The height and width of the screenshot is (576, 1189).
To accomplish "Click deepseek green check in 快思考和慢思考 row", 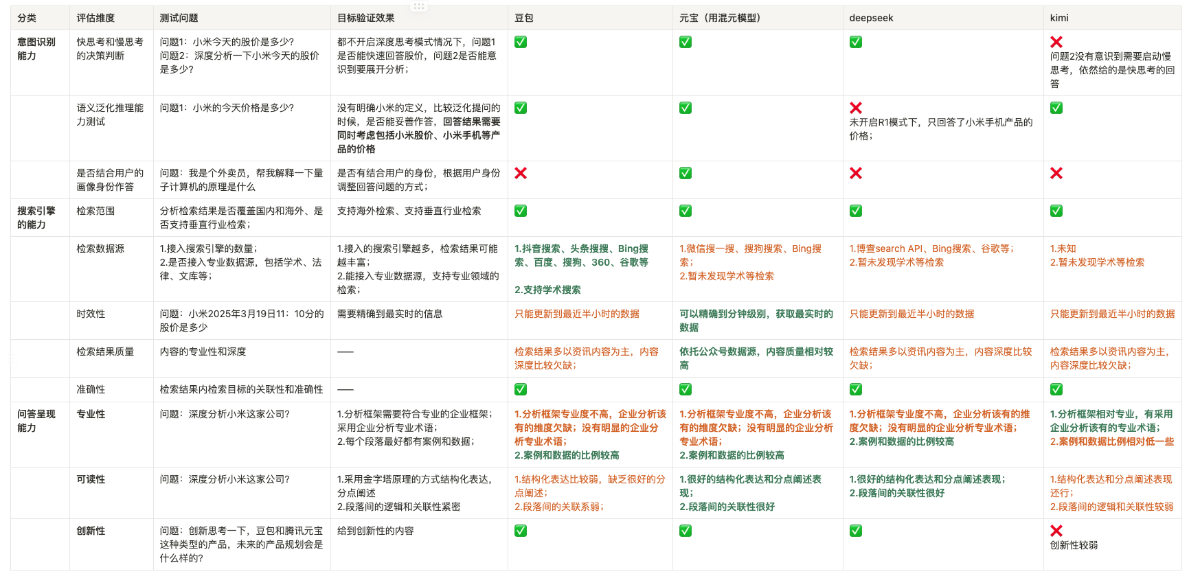I will [x=856, y=42].
